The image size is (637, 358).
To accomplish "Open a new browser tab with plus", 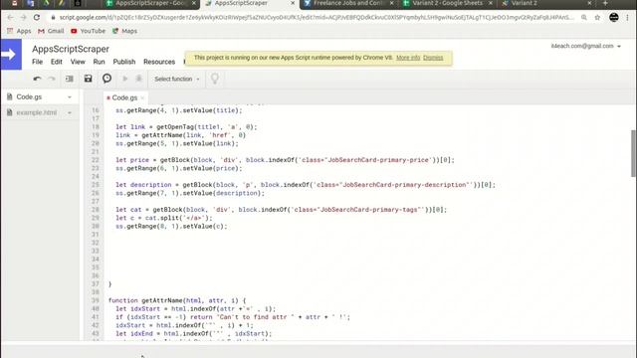I will (x=605, y=3).
